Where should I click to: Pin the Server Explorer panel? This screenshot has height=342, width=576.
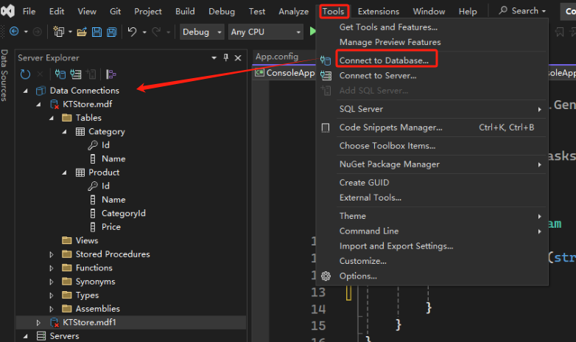coord(226,57)
